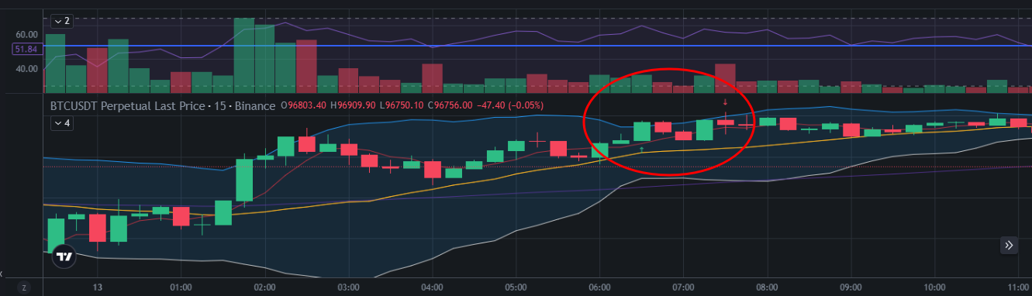The height and width of the screenshot is (296, 1032).
Task: Click the close value C96756.00
Action: pos(450,105)
